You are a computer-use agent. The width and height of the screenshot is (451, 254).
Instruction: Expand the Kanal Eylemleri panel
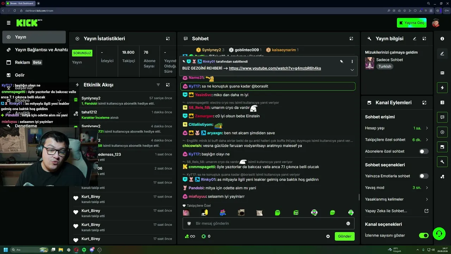tap(424, 103)
